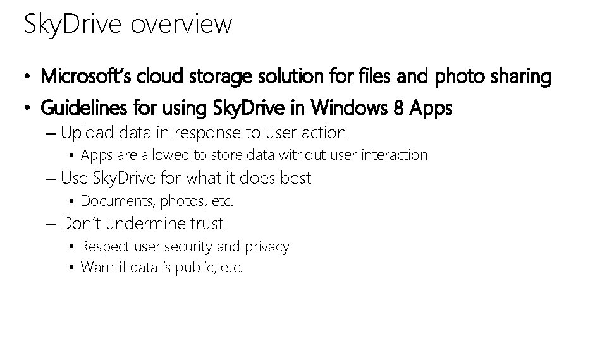
Task: Click the dash before Use SkyDrive
Action: pos(51,179)
